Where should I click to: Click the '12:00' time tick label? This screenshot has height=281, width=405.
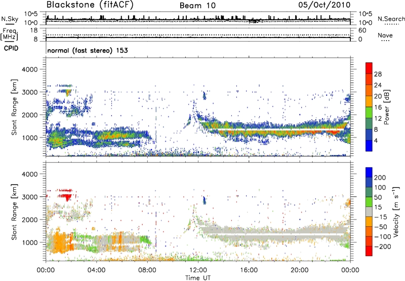click(198, 270)
